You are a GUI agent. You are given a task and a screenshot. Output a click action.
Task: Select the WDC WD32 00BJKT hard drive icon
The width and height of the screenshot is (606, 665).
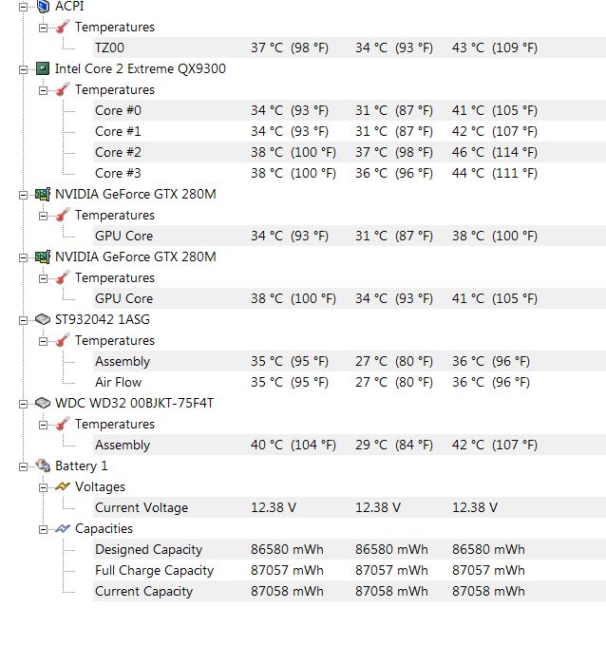click(43, 403)
